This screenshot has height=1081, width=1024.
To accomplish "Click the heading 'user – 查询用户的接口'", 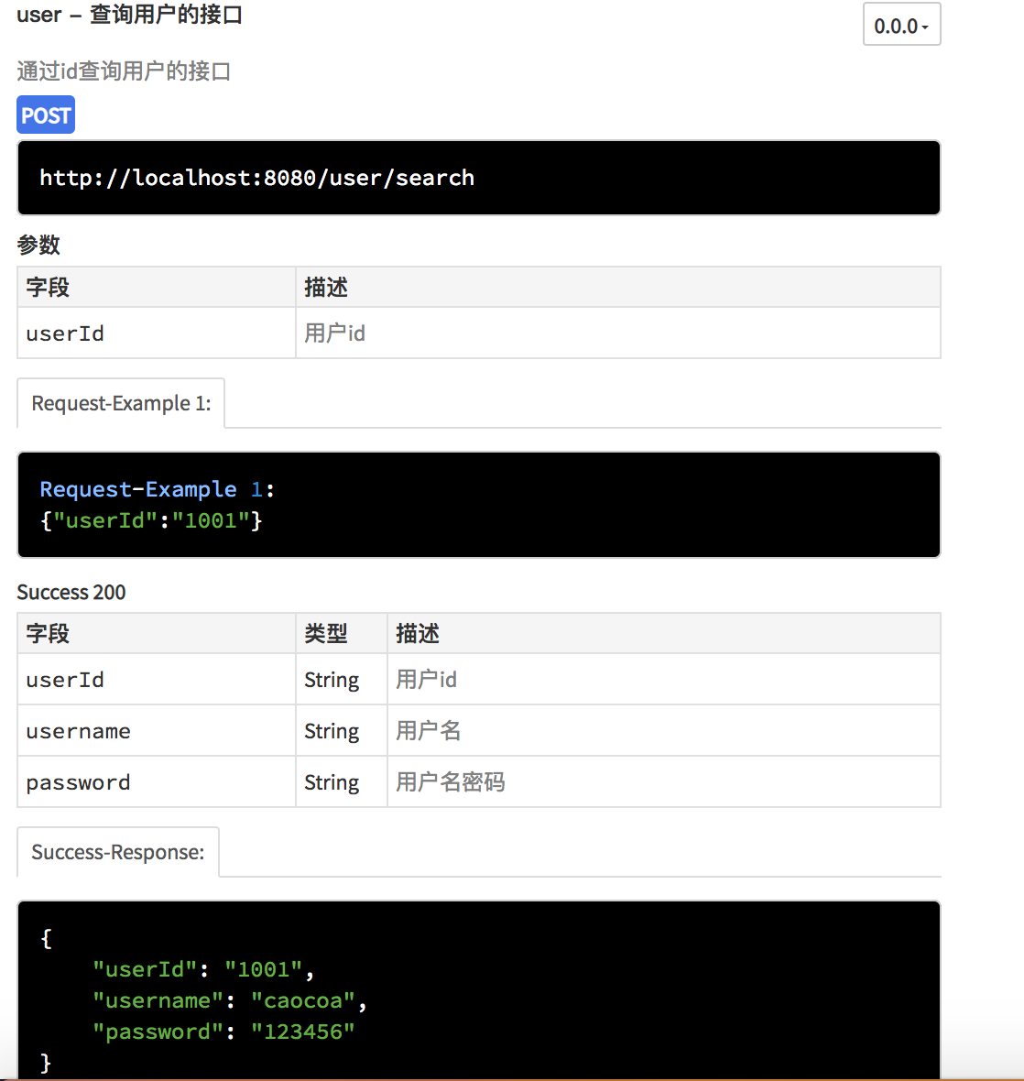I will pyautogui.click(x=129, y=15).
